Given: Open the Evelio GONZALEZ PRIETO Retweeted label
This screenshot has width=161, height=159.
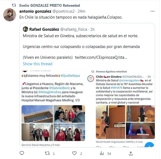Looking at the screenshot, I should 50,5.
